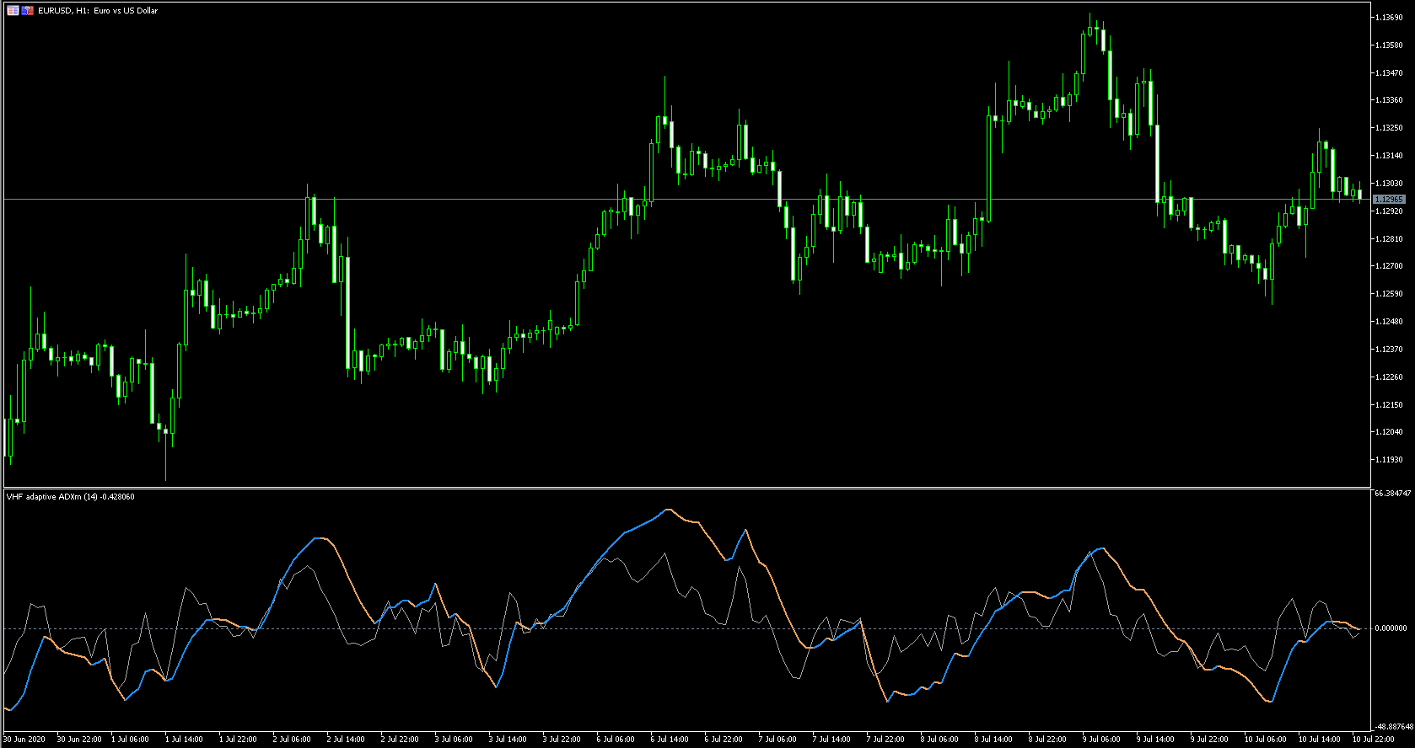Click the 30 Jun 2020 date label
This screenshot has height=748, width=1415.
tap(24, 740)
